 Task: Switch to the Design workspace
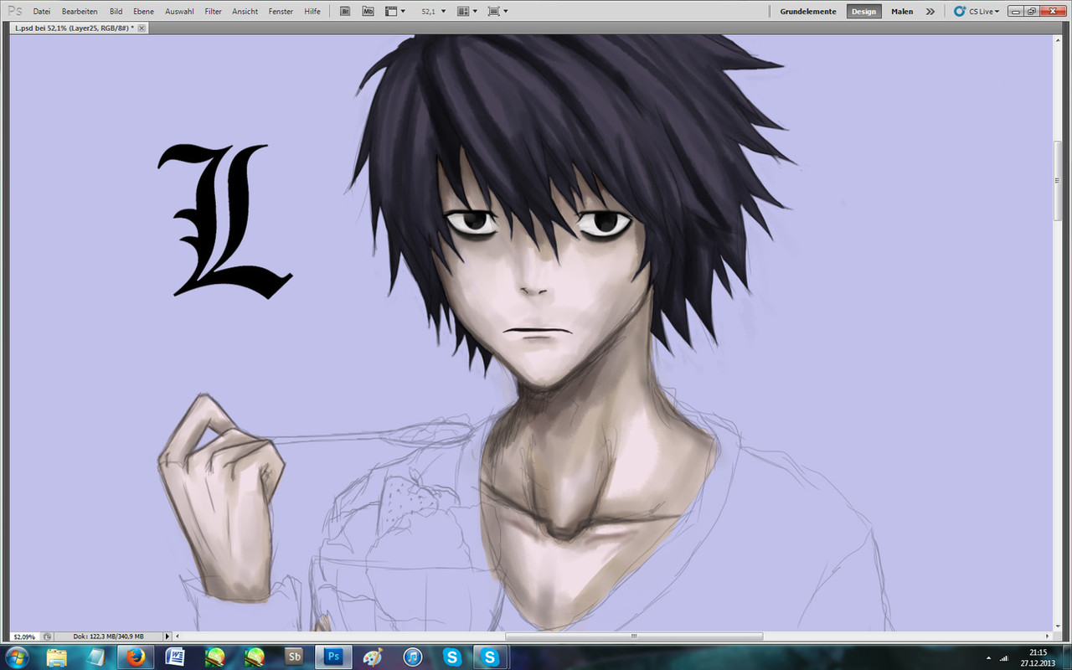click(x=863, y=12)
